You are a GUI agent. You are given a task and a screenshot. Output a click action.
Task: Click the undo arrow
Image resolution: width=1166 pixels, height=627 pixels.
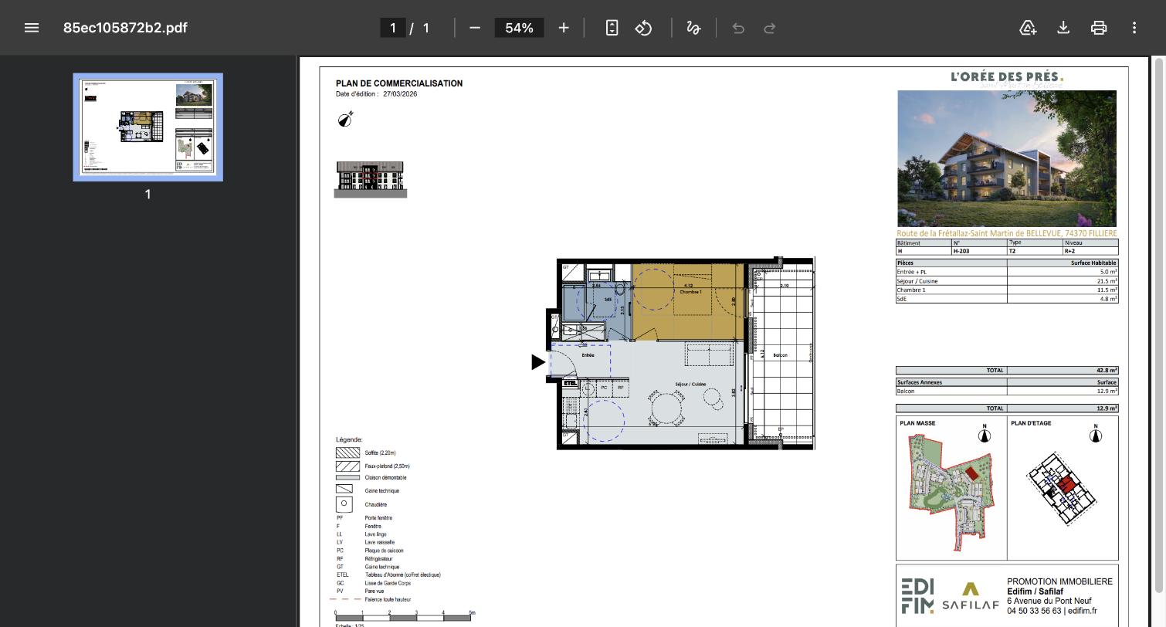(738, 28)
